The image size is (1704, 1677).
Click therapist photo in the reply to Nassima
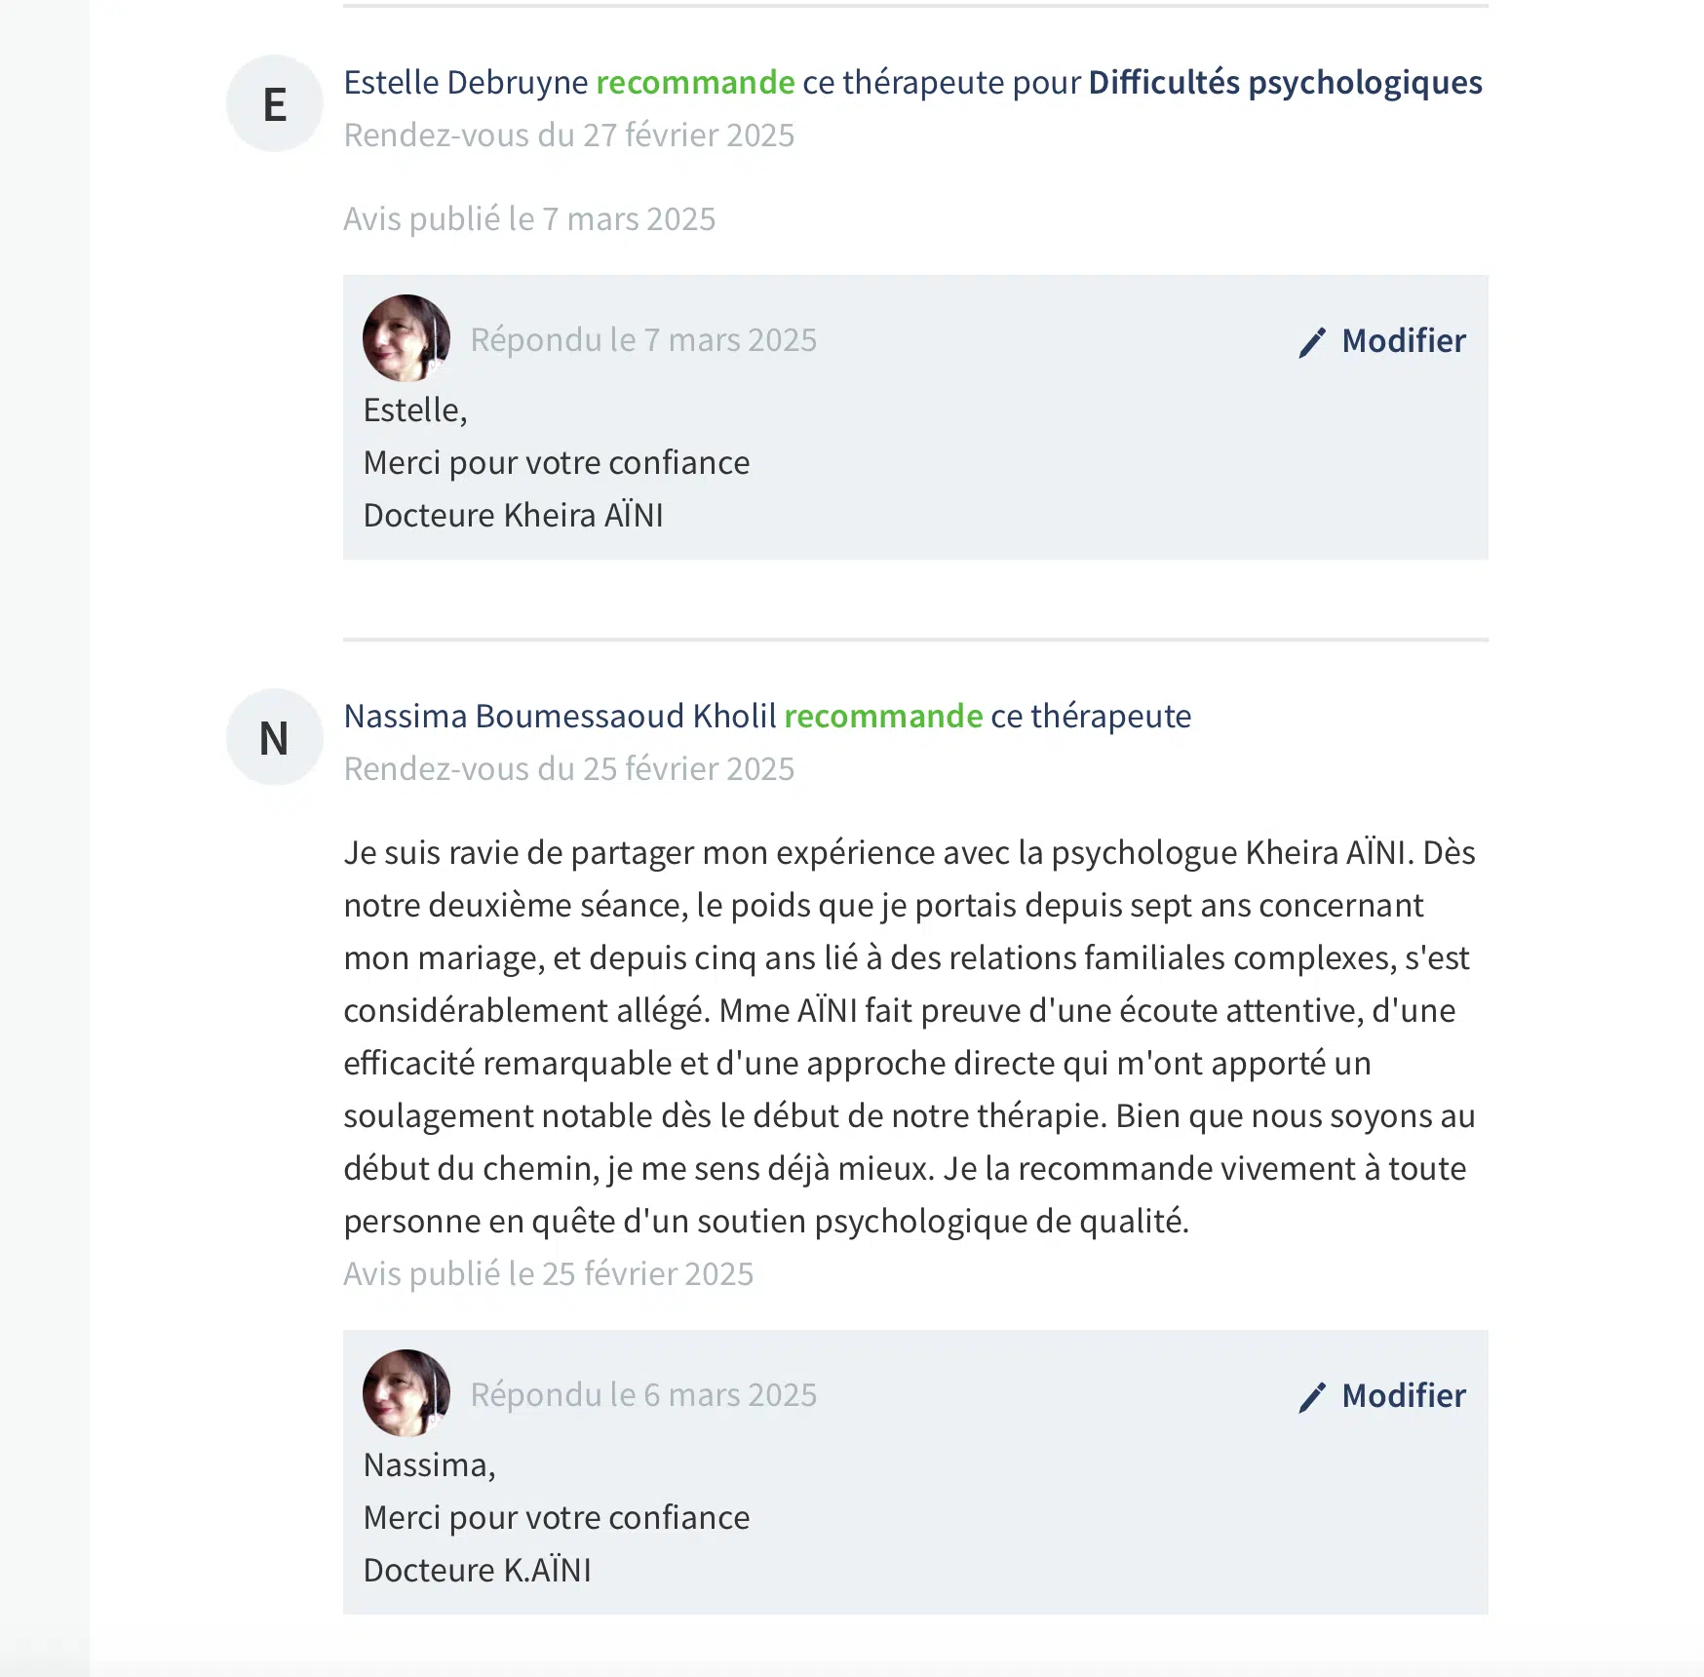(407, 1393)
